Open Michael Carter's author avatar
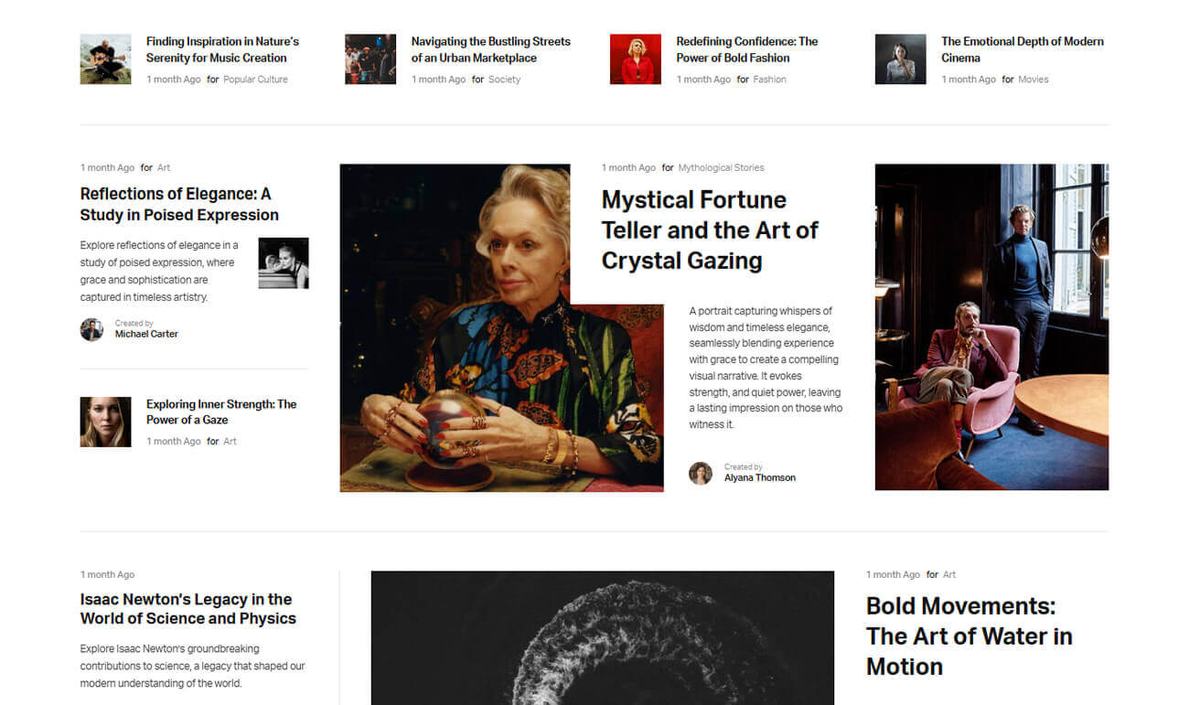This screenshot has width=1189, height=705. [91, 329]
